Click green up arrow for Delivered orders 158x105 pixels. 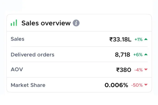[146, 55]
